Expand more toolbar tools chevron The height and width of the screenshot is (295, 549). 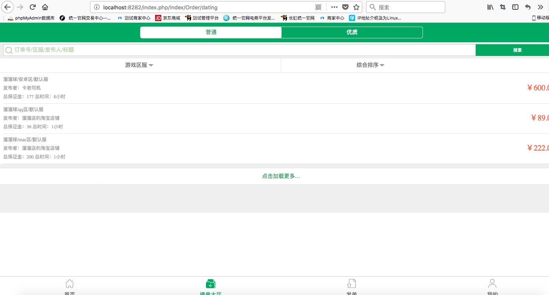pyautogui.click(x=540, y=7)
